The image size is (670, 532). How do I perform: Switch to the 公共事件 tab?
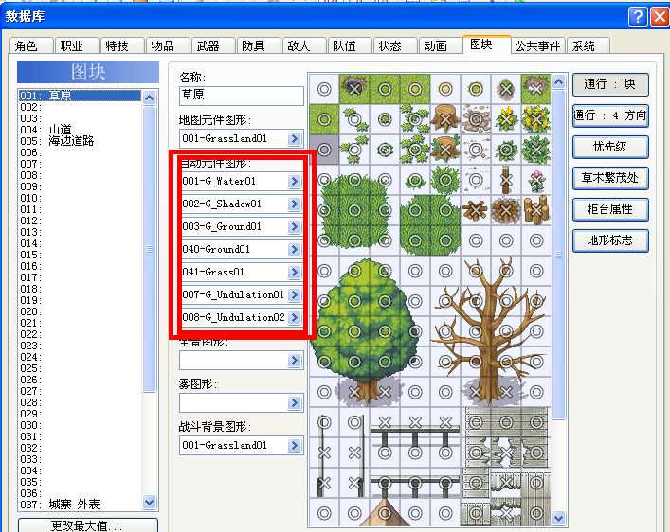[x=537, y=45]
